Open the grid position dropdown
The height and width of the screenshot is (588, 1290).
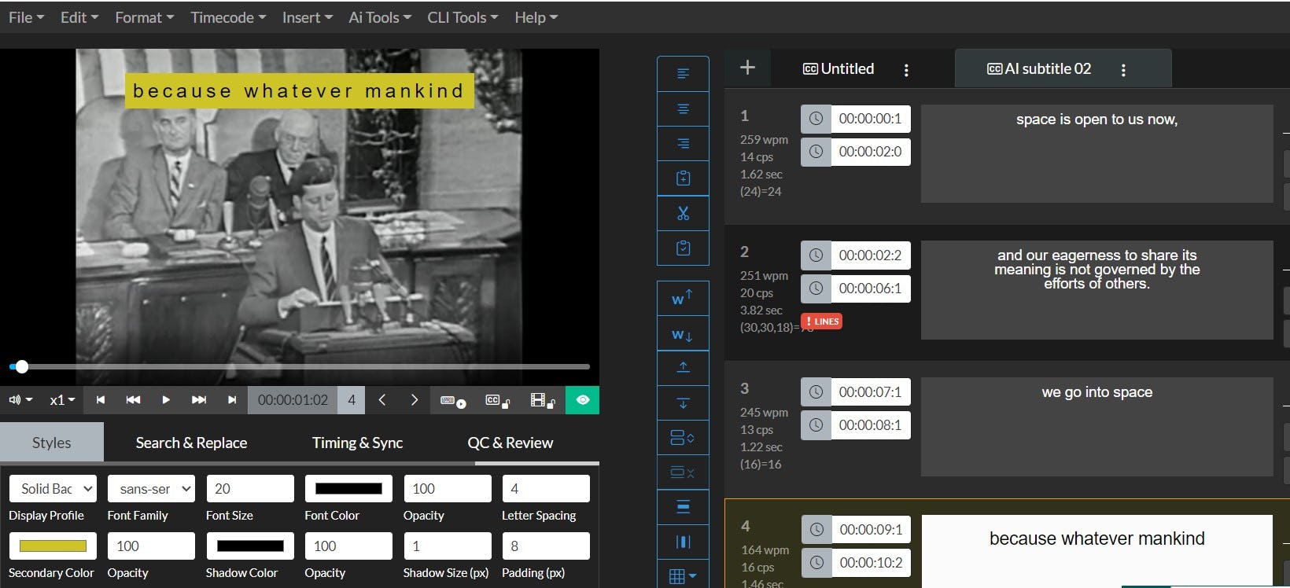coord(683,576)
